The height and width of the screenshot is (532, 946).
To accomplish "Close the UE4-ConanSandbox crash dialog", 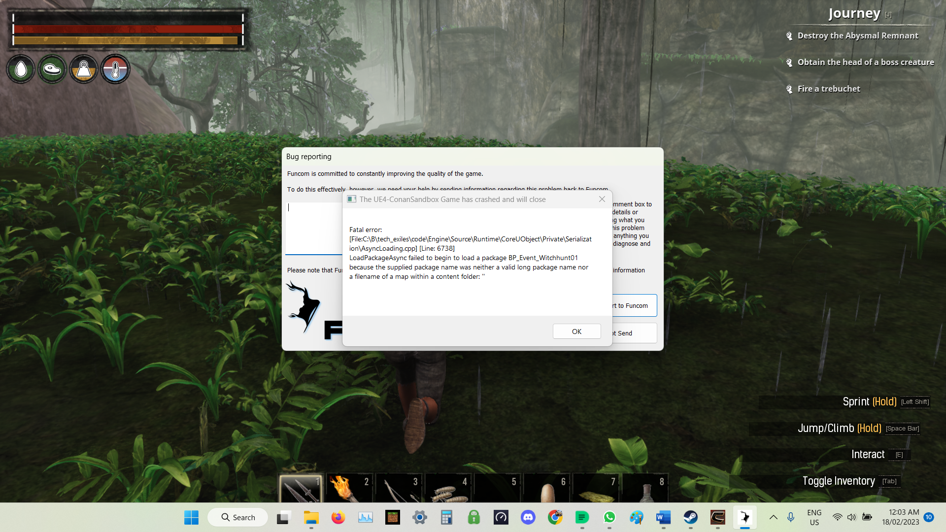I will [602, 199].
